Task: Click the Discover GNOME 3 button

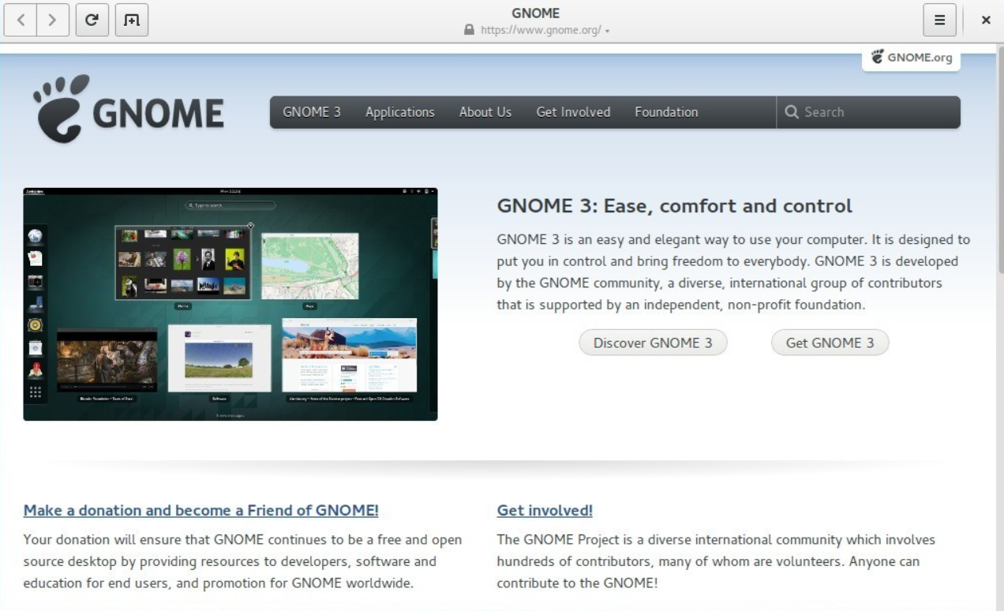Action: pos(653,343)
